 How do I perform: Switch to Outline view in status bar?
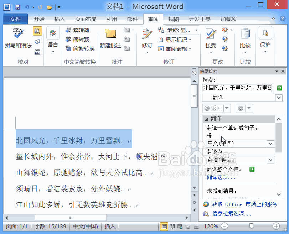(x=188, y=227)
